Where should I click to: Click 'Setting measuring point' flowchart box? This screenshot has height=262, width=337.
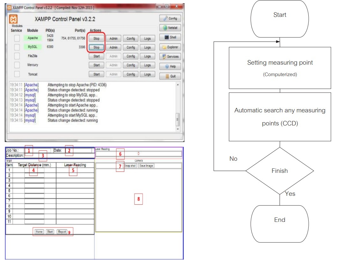point(280,68)
